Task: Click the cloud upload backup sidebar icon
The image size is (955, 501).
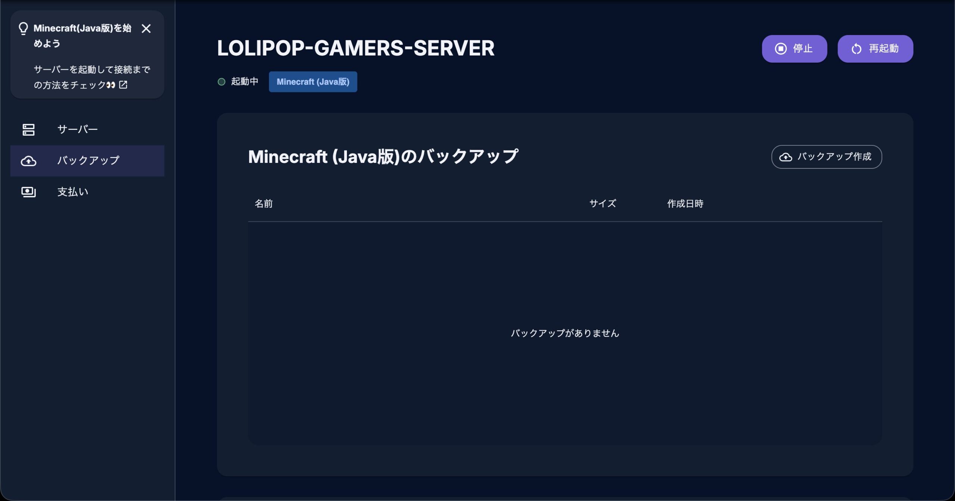Action: [28, 161]
